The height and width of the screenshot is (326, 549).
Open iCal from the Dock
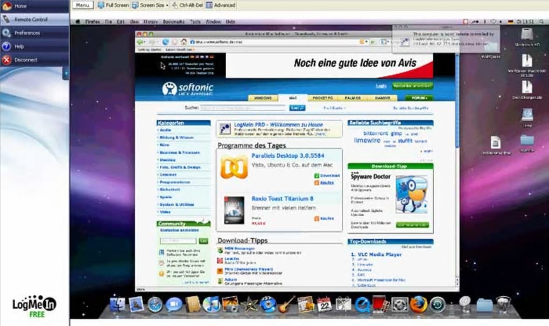point(324,304)
